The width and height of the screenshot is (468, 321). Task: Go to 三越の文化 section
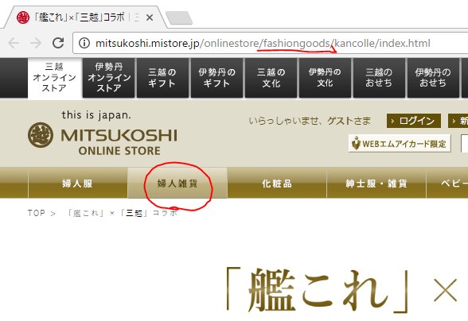(271, 78)
